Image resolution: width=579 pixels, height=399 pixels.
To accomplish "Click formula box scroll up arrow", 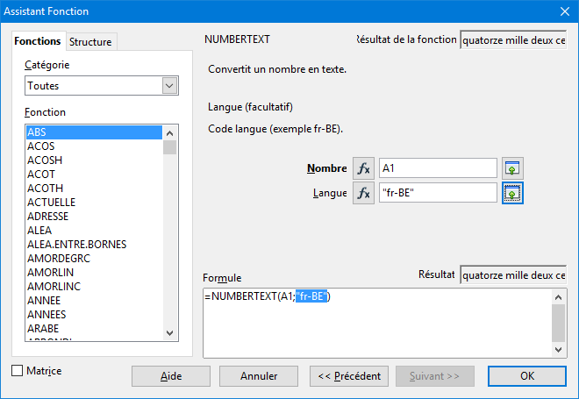I will [558, 297].
